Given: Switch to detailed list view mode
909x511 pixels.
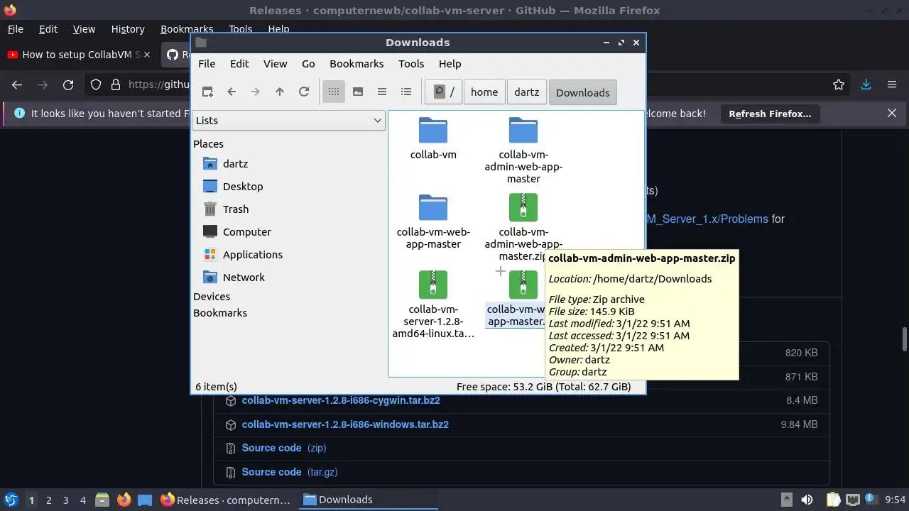Looking at the screenshot, I should 406,92.
